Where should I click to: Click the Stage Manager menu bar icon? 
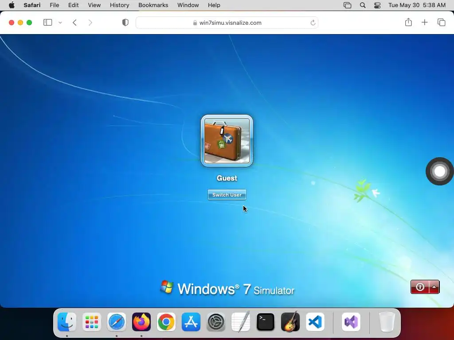coord(347,5)
